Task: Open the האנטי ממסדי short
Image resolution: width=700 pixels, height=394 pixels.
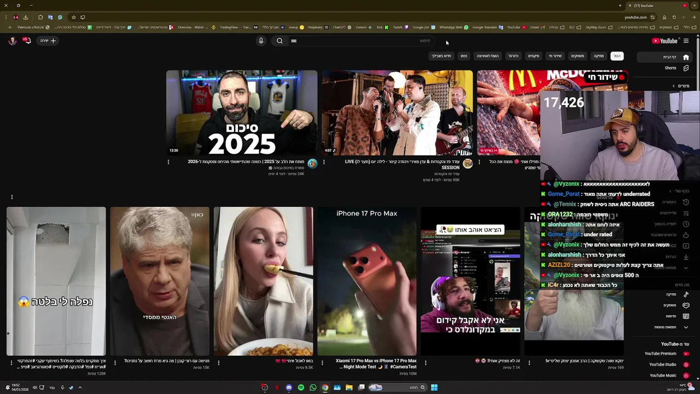Action: 160,281
